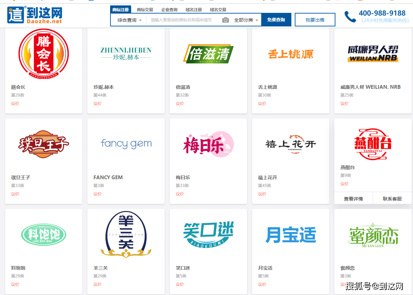The image size is (413, 295).
Task: Go to the 域名注册 tab
Action: tap(194, 10)
